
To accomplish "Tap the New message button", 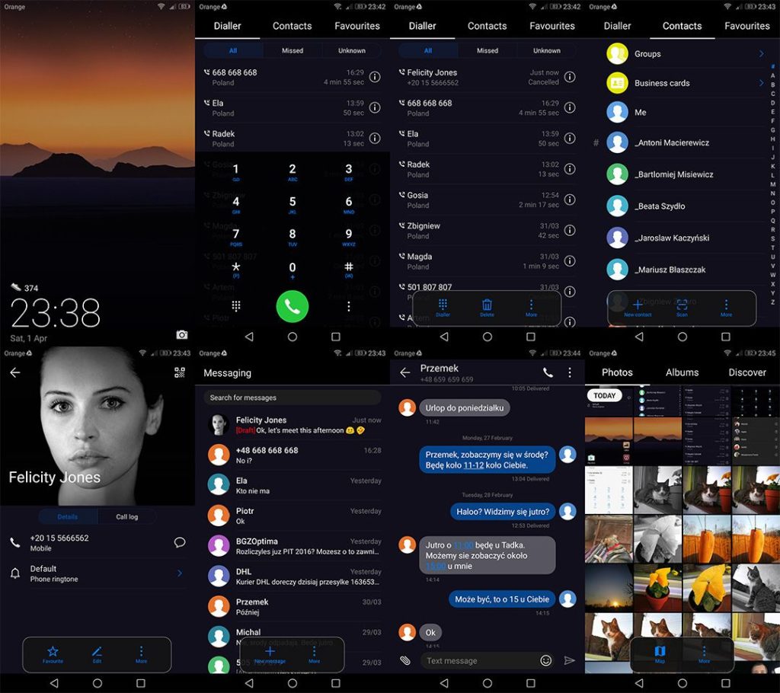I will 270,653.
